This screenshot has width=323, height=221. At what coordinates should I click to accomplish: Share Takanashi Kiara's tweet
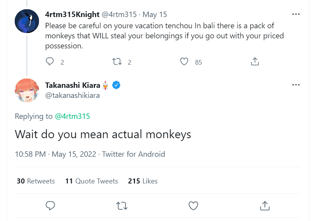pos(265,206)
